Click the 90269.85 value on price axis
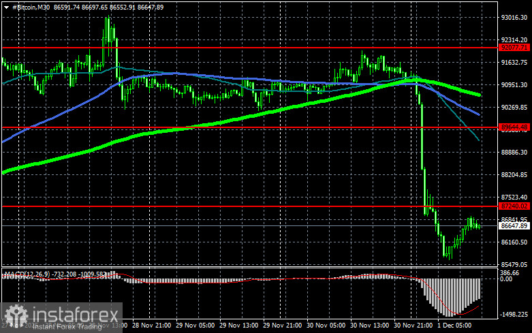The image size is (532, 333). (x=514, y=108)
